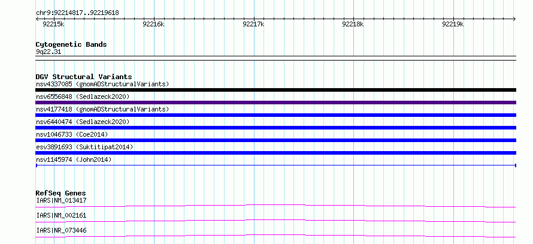Open nsv6556848 (Sedlazeck2020) label

[x=83, y=97]
